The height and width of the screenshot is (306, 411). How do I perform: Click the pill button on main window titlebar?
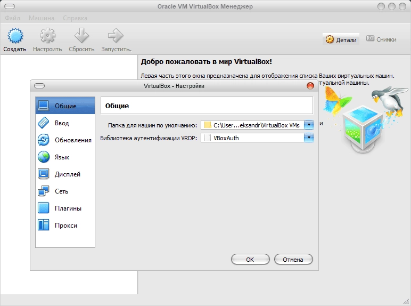click(10, 6)
